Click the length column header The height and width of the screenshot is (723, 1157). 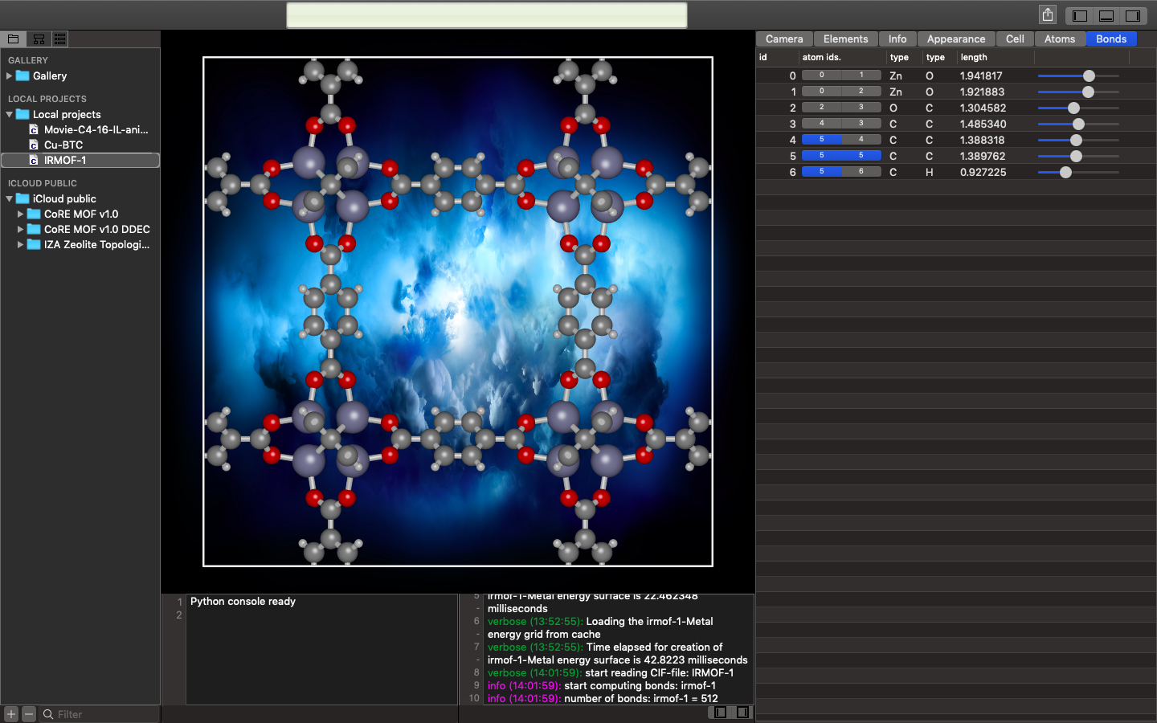click(x=974, y=57)
